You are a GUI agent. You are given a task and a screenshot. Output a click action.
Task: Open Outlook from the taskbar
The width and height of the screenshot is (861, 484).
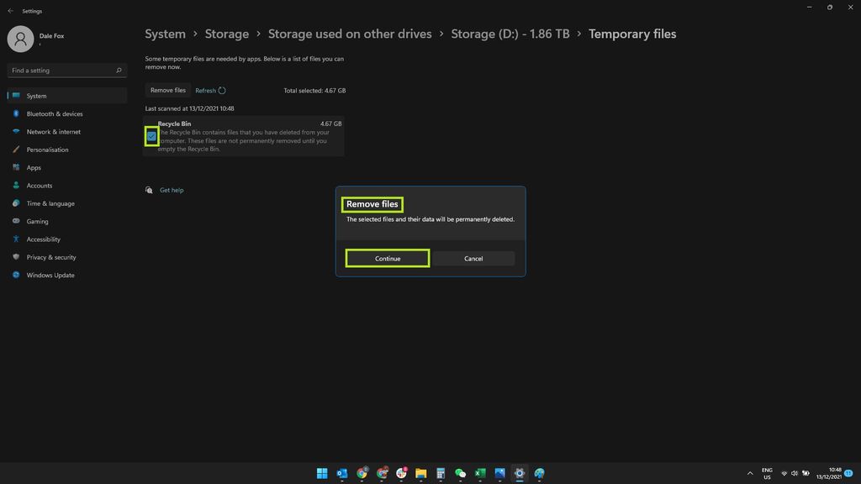[342, 473]
